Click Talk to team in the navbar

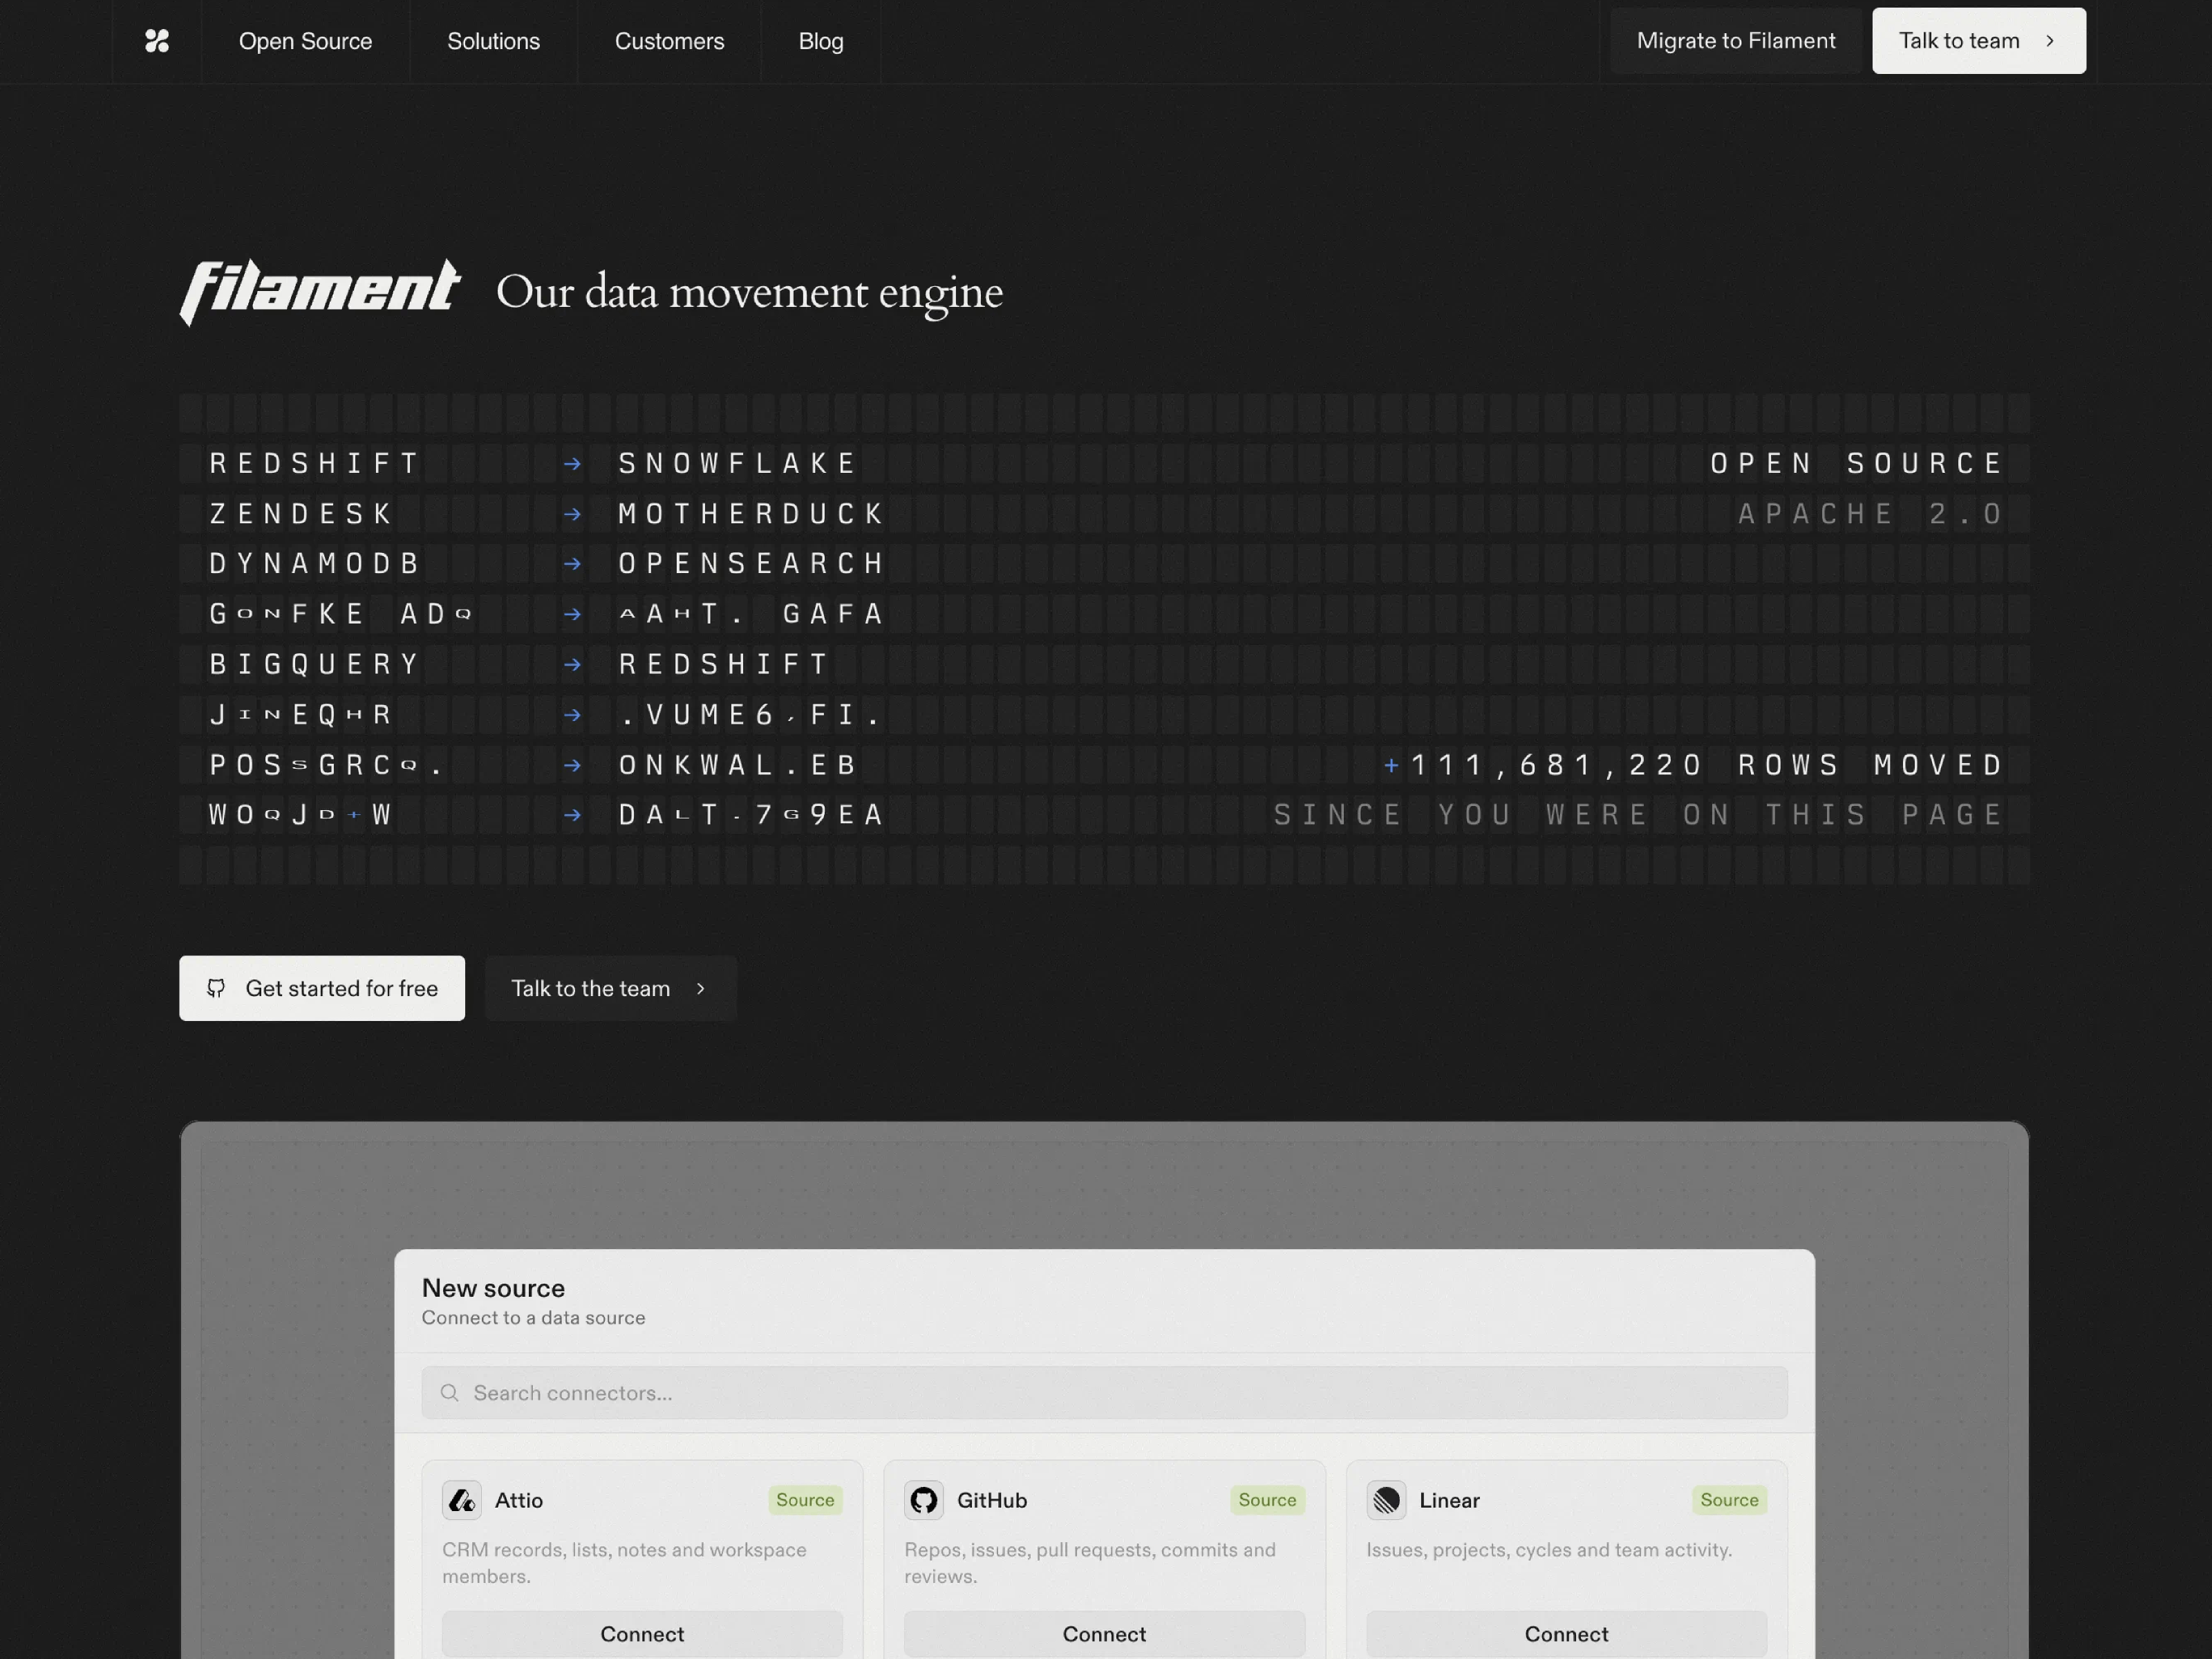[x=1979, y=41]
